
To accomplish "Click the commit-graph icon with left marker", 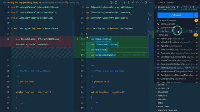I will [133, 2].
